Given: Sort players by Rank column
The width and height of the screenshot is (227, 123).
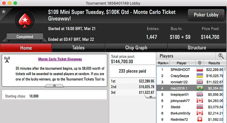Looking at the screenshot, I should pos(163,63).
